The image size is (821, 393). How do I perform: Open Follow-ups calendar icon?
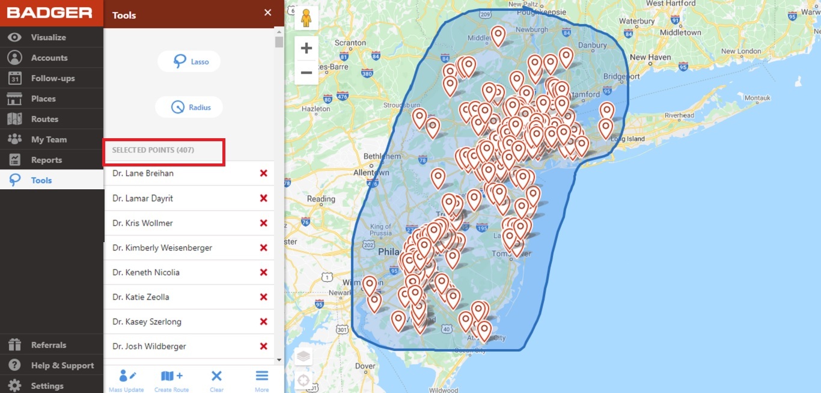coord(15,78)
